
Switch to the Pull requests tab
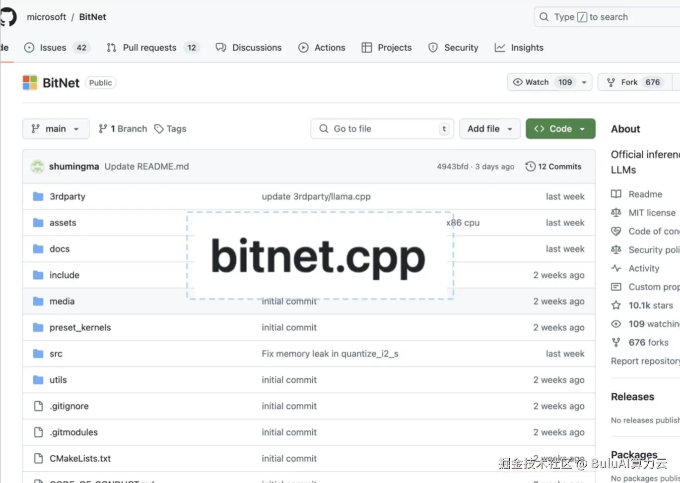(152, 48)
